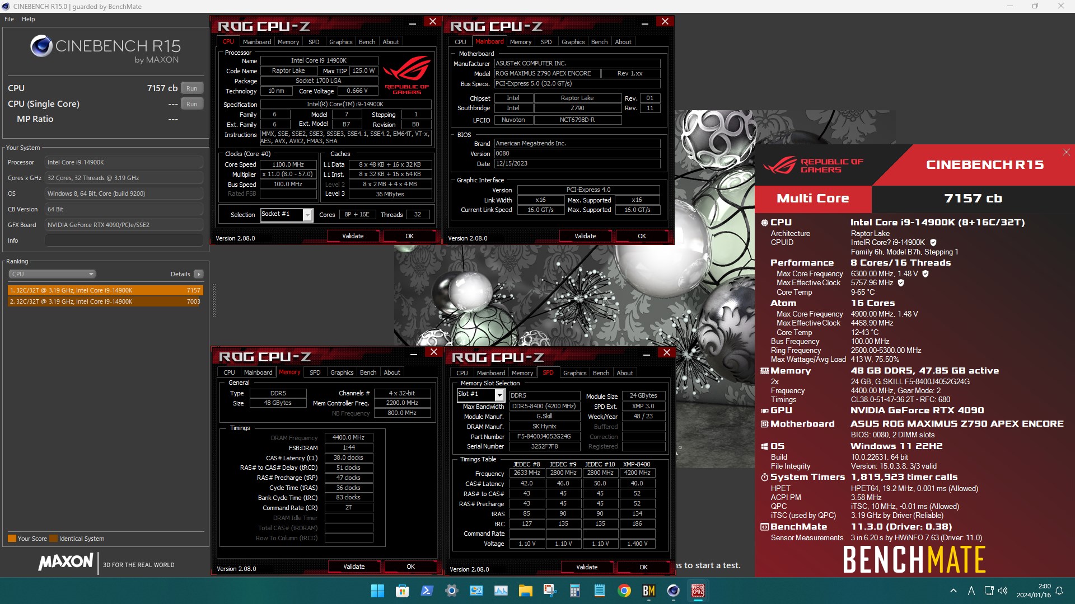Click the orange Your Score legend swatch
Image resolution: width=1075 pixels, height=604 pixels.
12,539
